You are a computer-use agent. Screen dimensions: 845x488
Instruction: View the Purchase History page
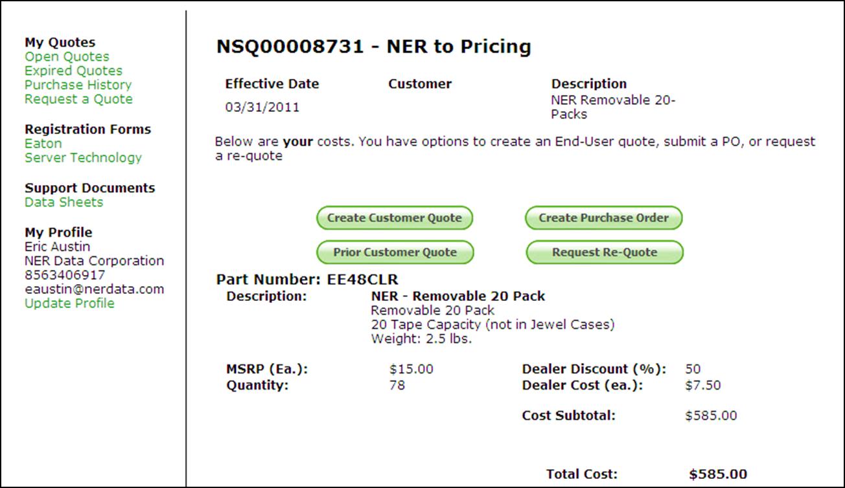tap(78, 85)
